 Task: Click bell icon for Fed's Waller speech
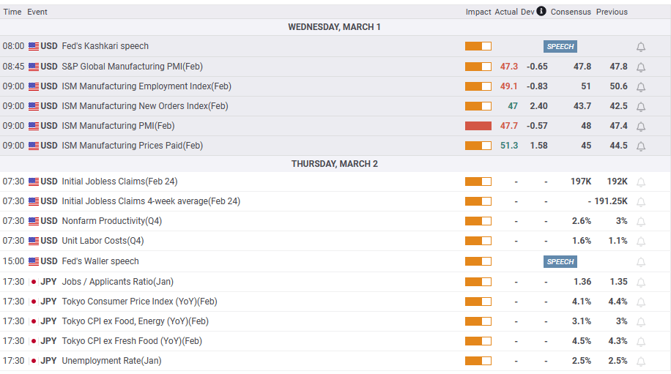tap(641, 262)
